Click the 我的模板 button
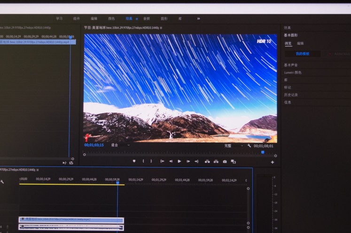Image resolution: width=351 pixels, height=233 pixels. [302, 54]
